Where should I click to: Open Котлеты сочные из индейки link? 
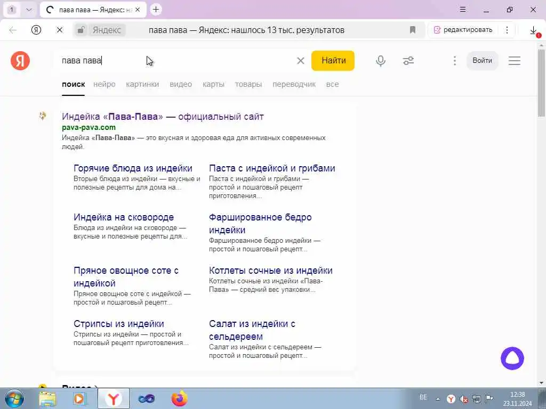click(x=270, y=271)
